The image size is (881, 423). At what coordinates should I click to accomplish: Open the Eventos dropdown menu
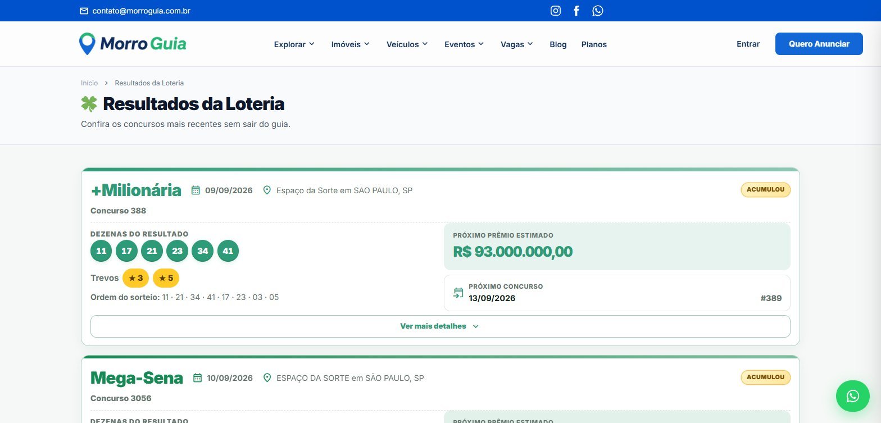[464, 44]
